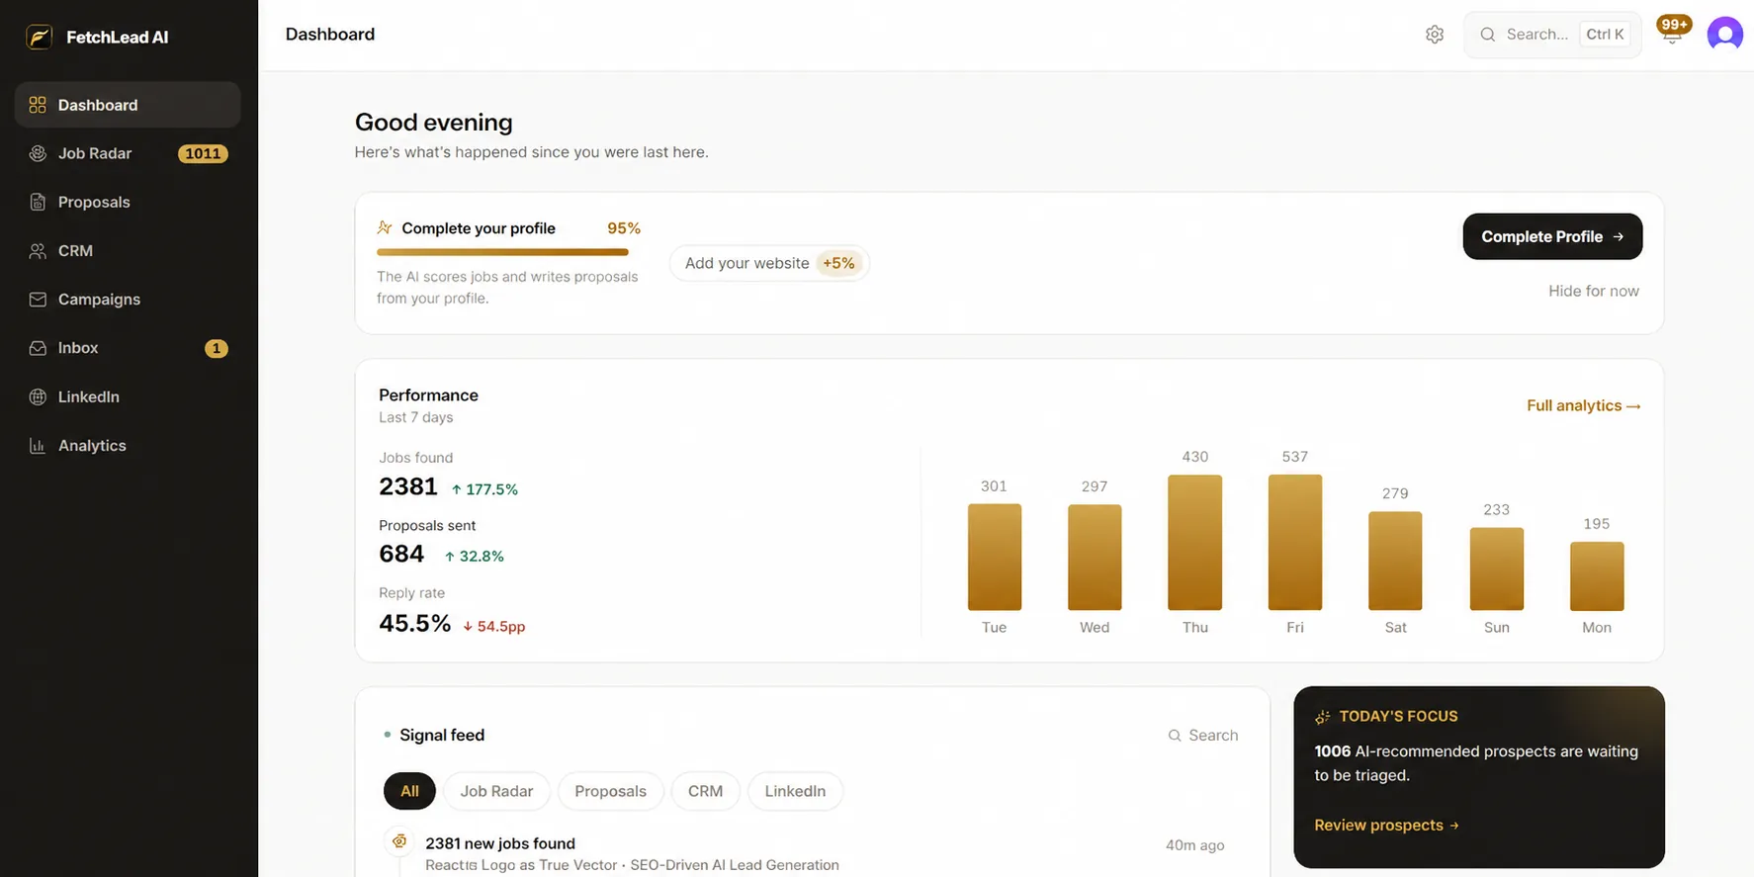The image size is (1754, 877).
Task: Open settings via the gear icon
Action: (x=1435, y=35)
